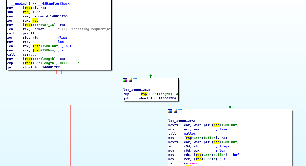This screenshot has height=166, width=306.
Task: Set background color of loc_1400012FA block
Action: 170,111
